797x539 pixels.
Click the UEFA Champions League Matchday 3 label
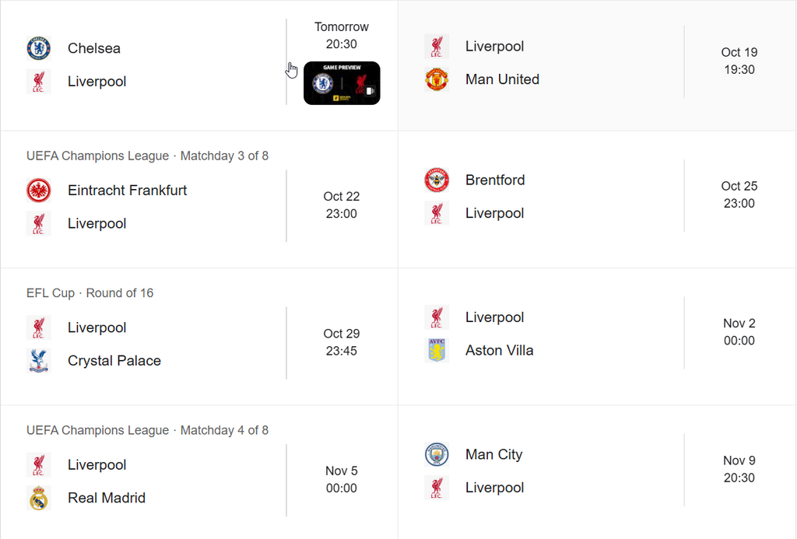[x=147, y=156]
